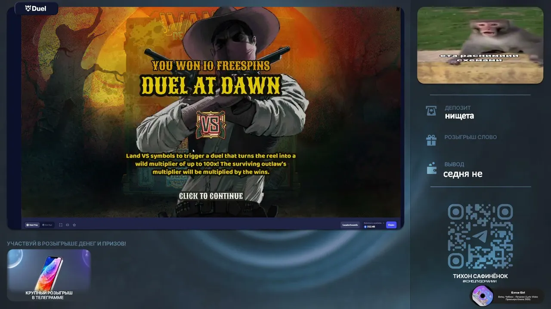Click the Duel logo in the header
Image resolution: width=551 pixels, height=309 pixels.
tap(36, 8)
